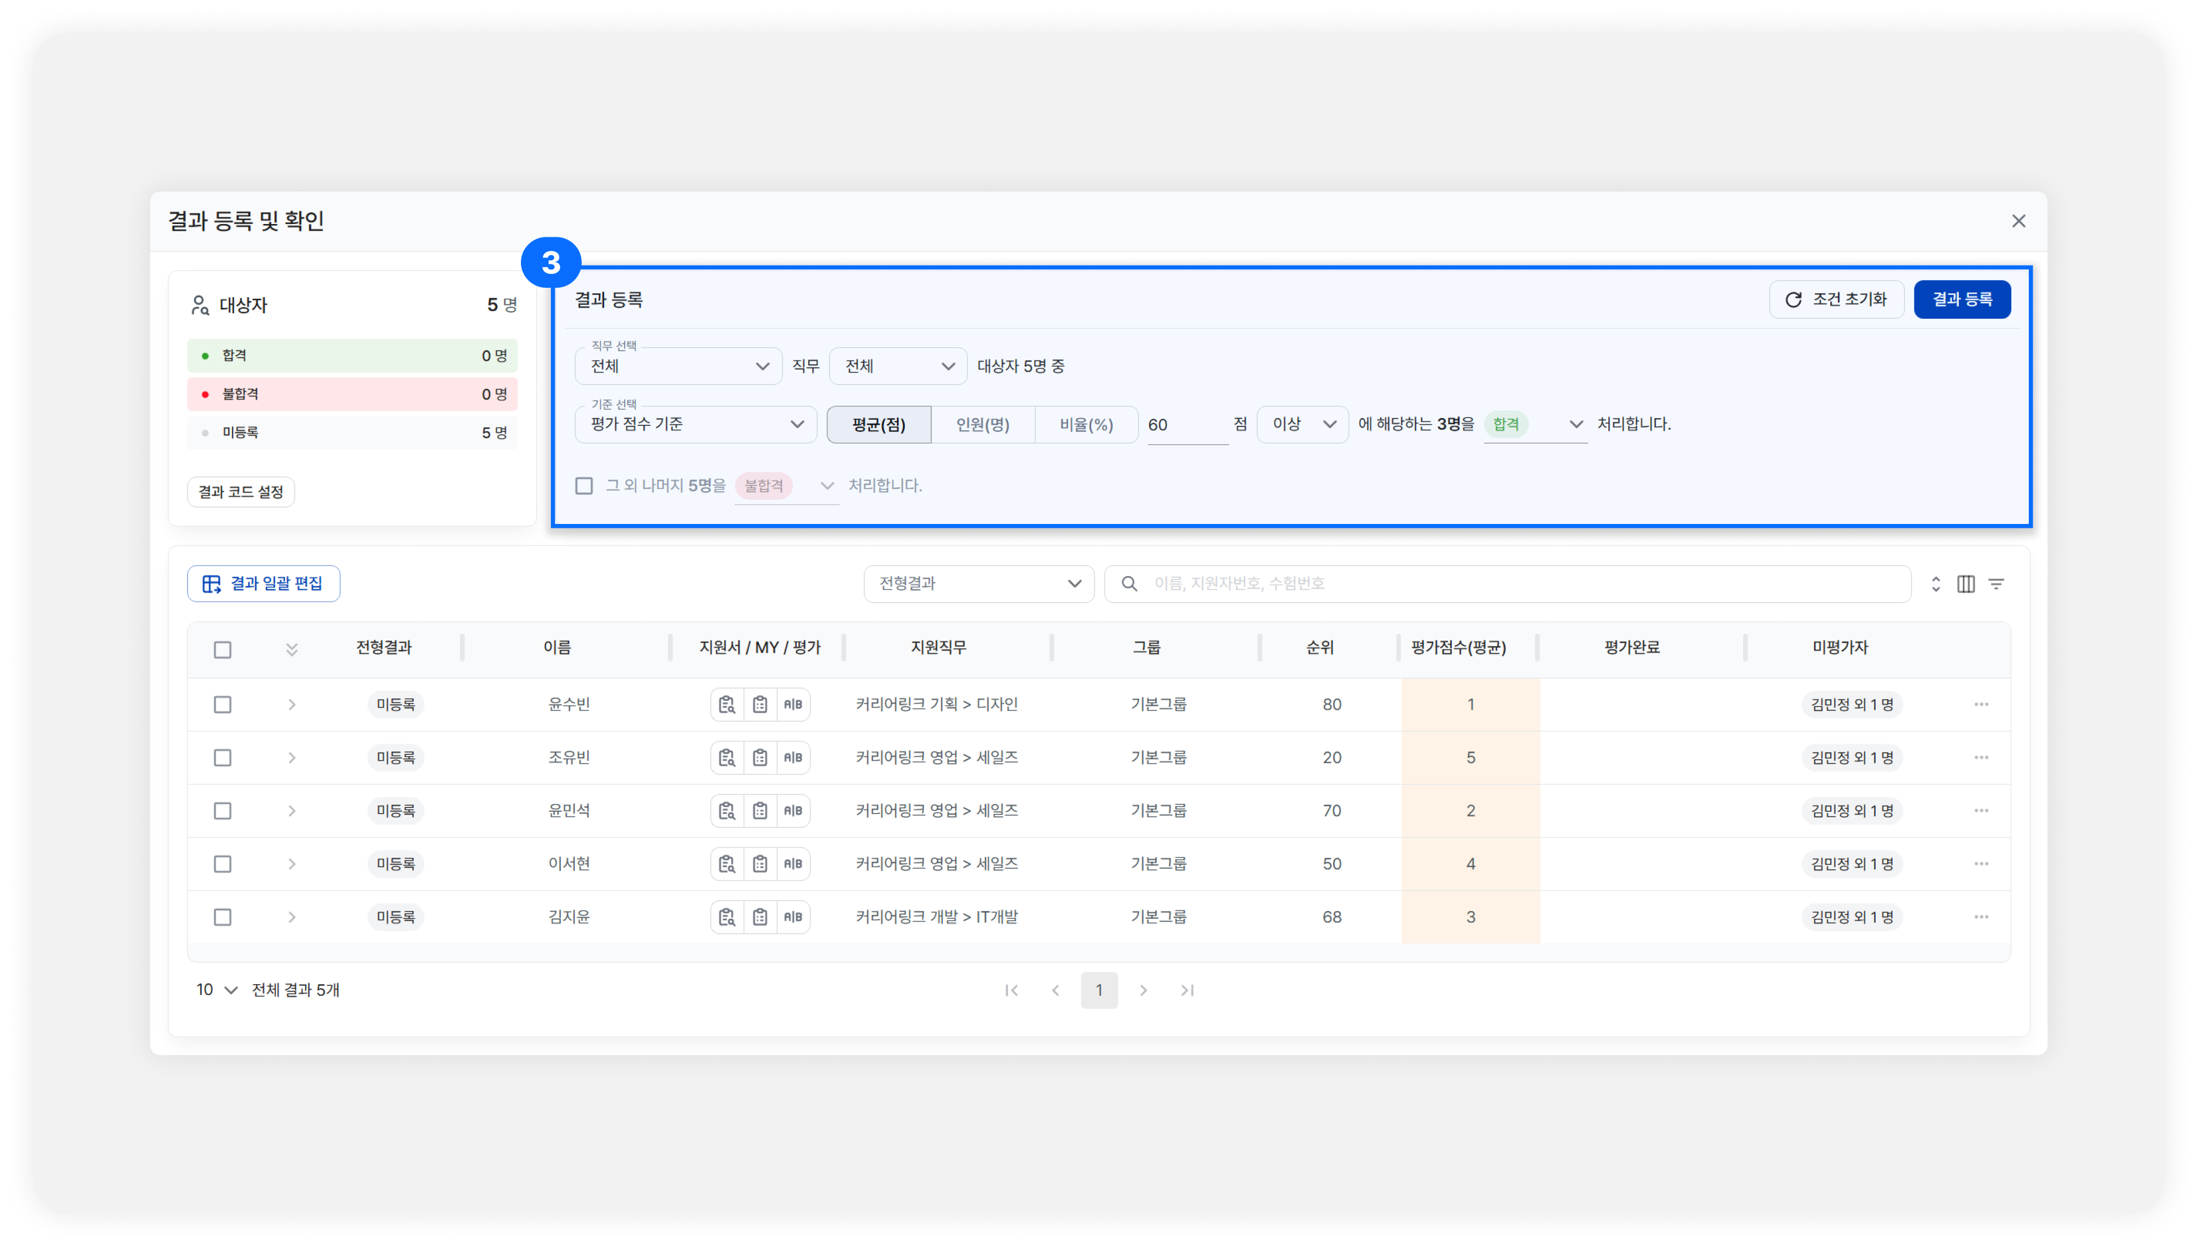
Task: Open 결과 코드 설정
Action: (241, 492)
